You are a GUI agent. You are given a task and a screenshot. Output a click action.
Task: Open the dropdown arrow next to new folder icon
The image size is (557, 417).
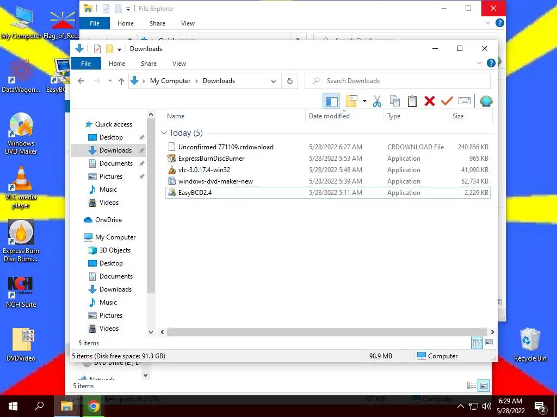pos(364,102)
